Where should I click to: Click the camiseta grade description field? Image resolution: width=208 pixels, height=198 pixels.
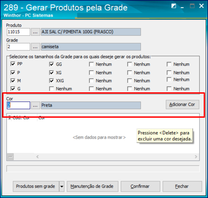tap(91, 47)
